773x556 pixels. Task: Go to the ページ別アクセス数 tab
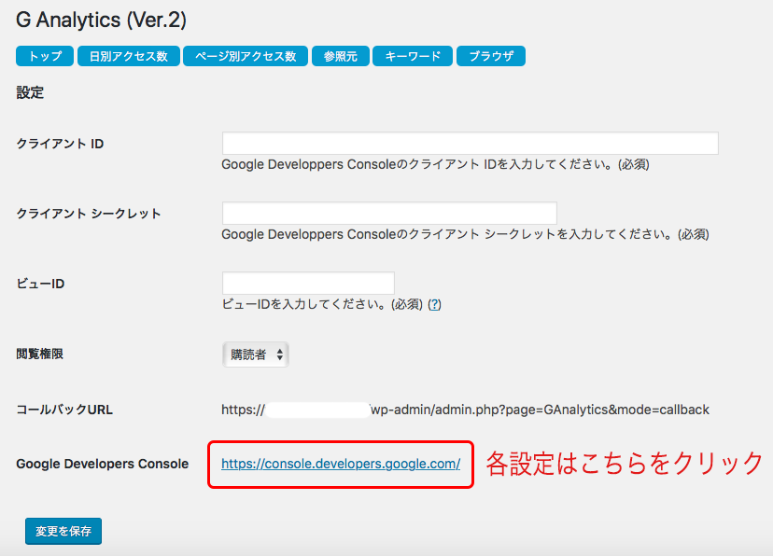246,56
